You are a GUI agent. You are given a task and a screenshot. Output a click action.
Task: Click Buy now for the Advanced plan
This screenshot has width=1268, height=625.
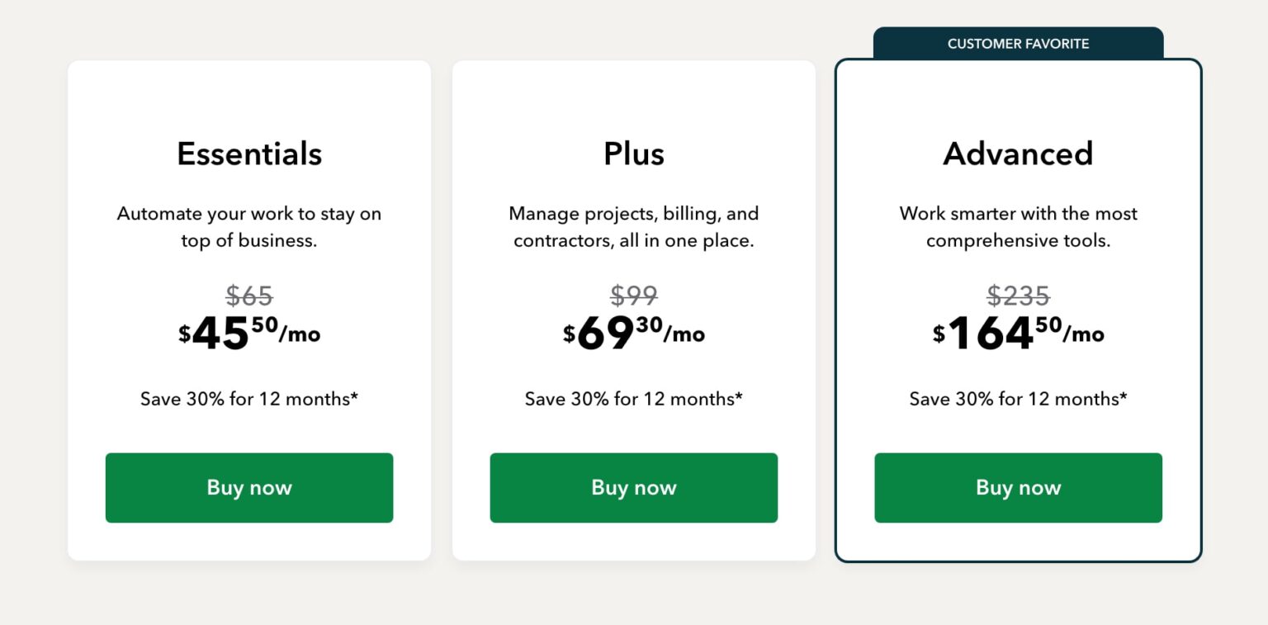pyautogui.click(x=1018, y=487)
